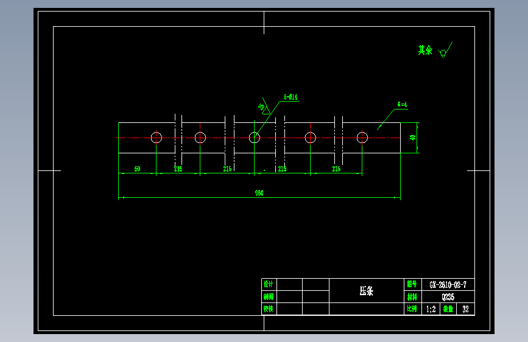Select the overall length dimension 980

[x=259, y=193]
